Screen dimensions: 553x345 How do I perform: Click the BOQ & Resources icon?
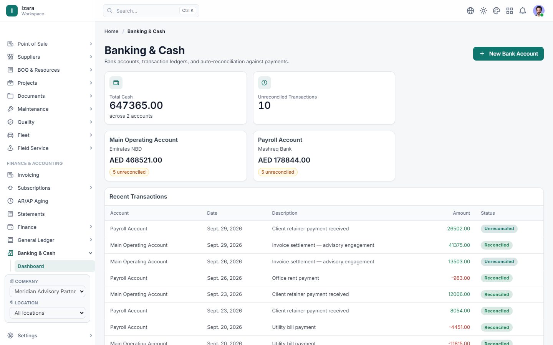pos(10,70)
